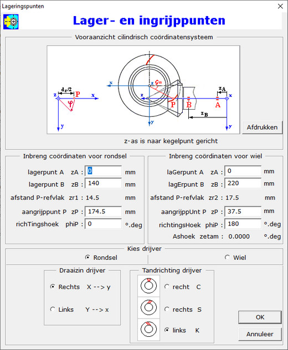Focus rondsel lagerpunt A zA field
Image resolution: width=288 pixels, height=350 pixels.
(104, 171)
